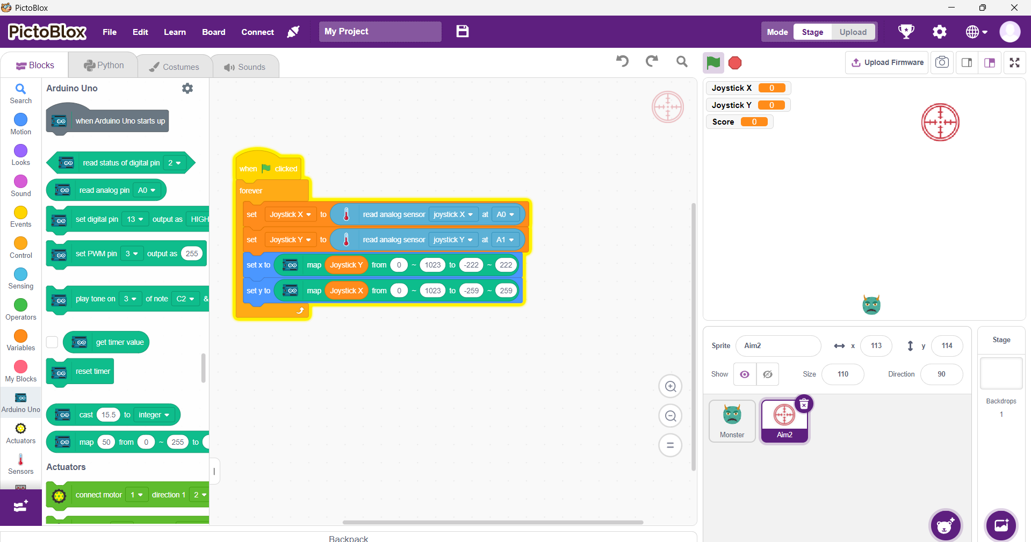
Task: Open Arduino Uno palette settings gear
Action: point(188,88)
